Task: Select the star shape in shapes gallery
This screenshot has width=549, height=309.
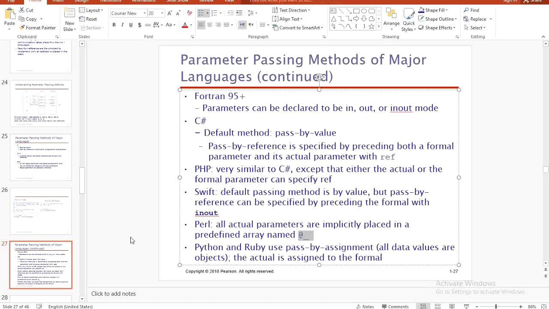Action: coord(371,26)
